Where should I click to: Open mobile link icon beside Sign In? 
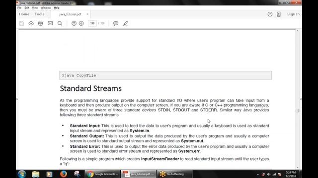click(279, 14)
